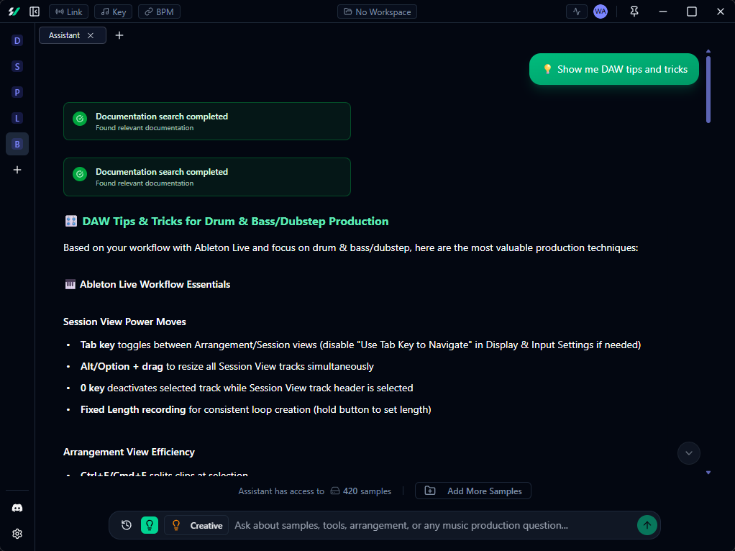Open a new tab with the plus button
735x551 pixels.
119,35
